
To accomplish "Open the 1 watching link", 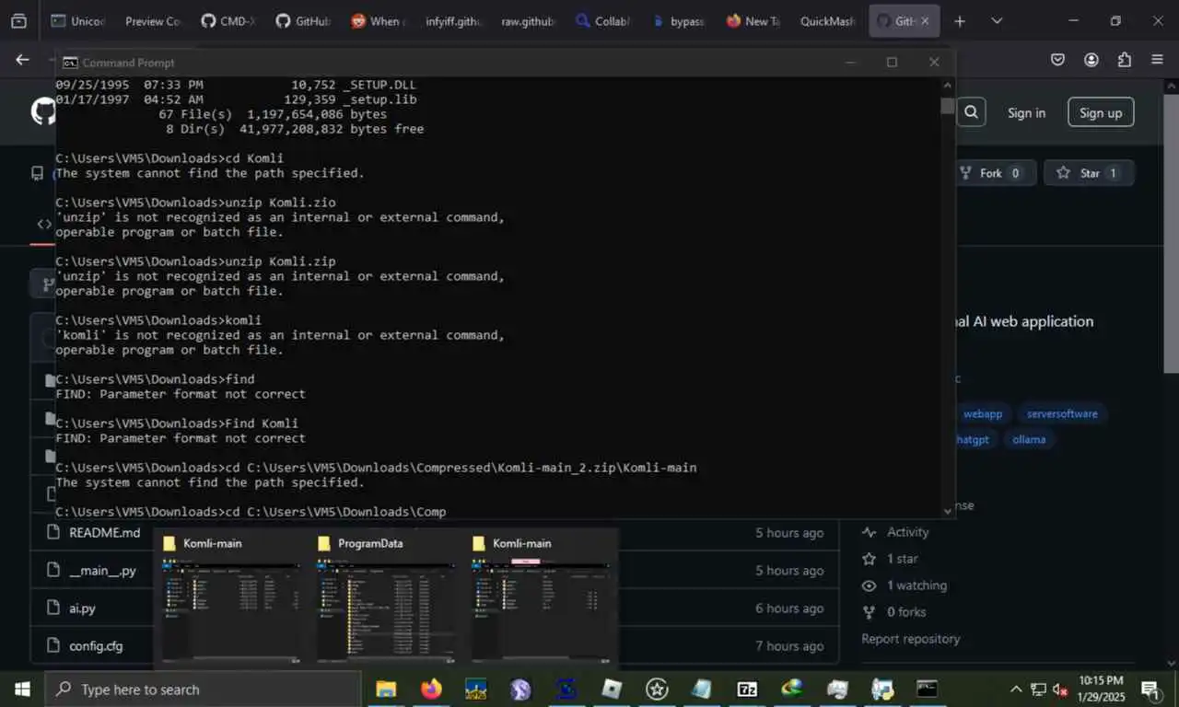I will [x=916, y=585].
